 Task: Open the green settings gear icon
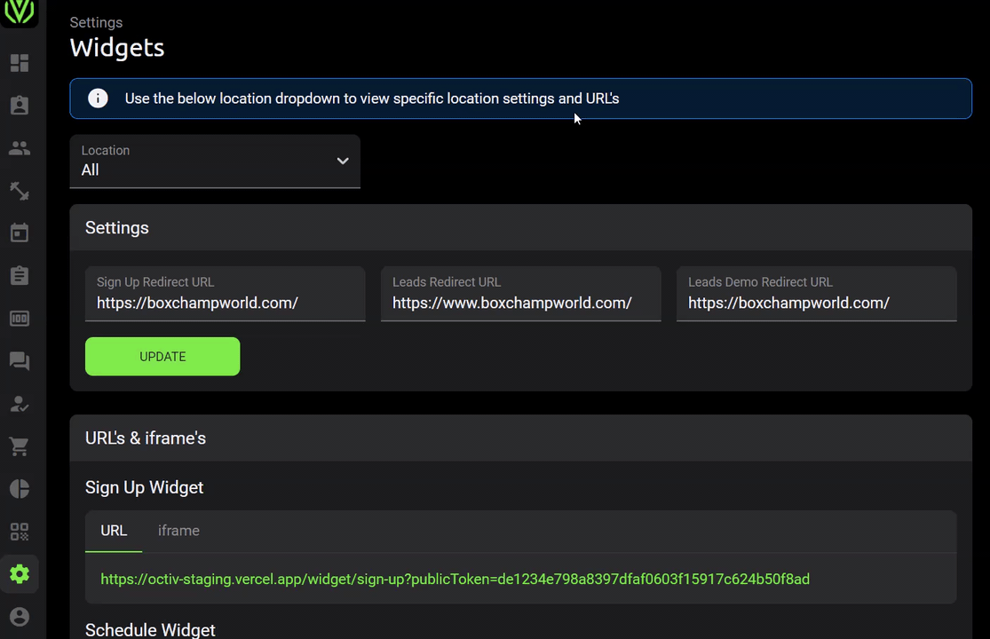click(20, 574)
